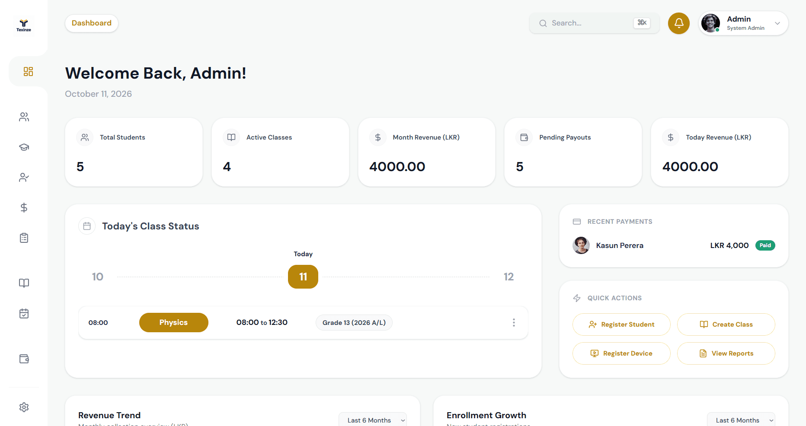Open the user-check attendance sidebar icon
This screenshot has height=426, width=806.
[24, 178]
